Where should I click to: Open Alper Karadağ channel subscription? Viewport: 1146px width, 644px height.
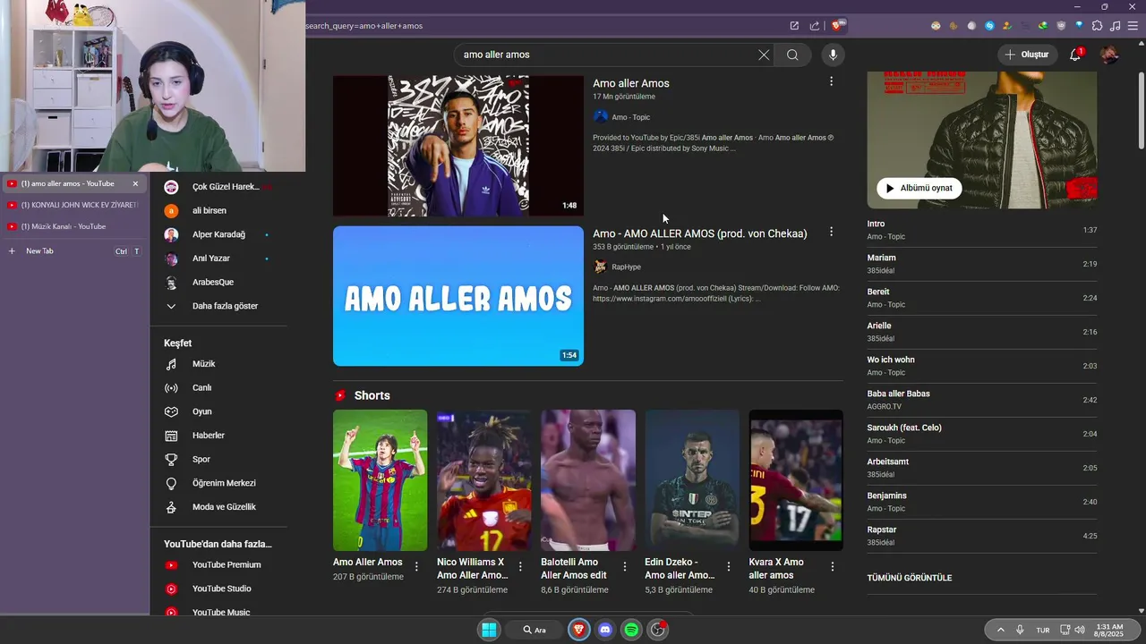tap(218, 234)
